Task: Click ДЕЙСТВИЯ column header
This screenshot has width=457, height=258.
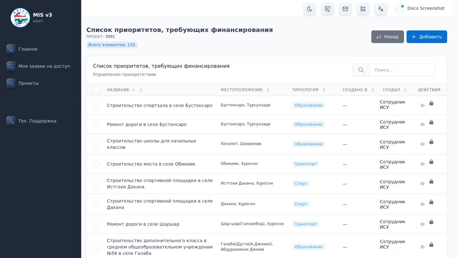Action: pyautogui.click(x=429, y=90)
